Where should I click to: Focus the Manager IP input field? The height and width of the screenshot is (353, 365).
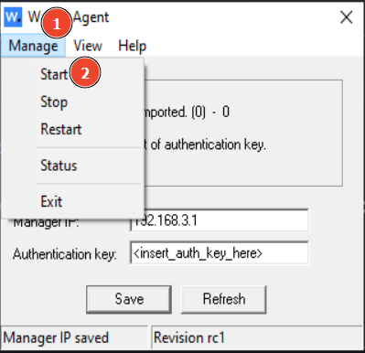[x=219, y=220]
